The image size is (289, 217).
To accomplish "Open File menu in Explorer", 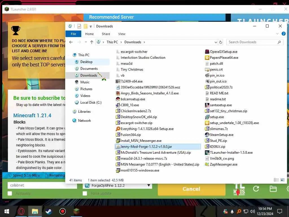I will (x=73, y=34).
